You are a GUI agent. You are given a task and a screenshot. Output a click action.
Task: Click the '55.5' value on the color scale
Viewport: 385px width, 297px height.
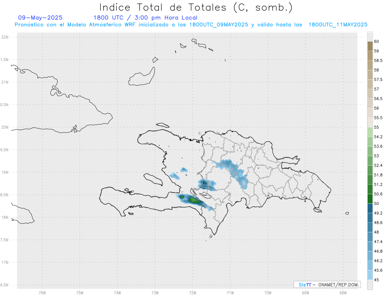pos(378,118)
